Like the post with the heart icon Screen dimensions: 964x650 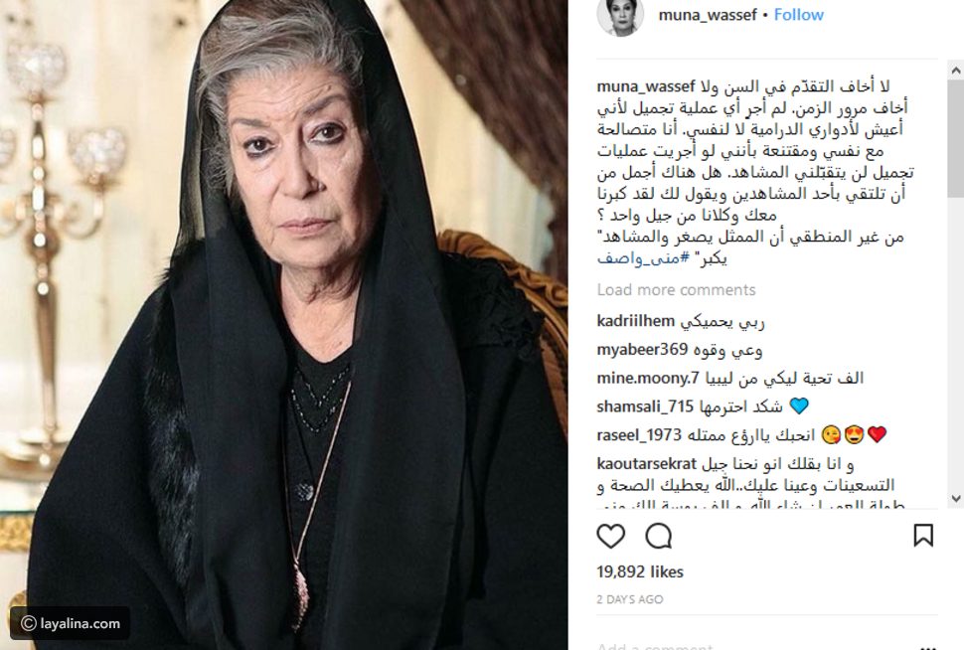(x=610, y=537)
